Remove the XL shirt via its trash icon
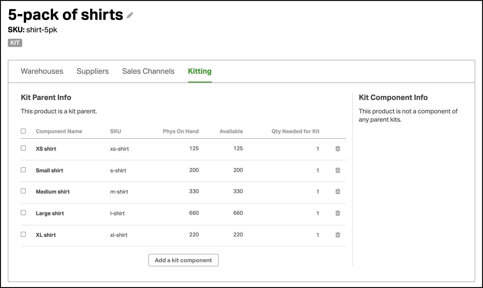This screenshot has width=483, height=288. tap(338, 235)
